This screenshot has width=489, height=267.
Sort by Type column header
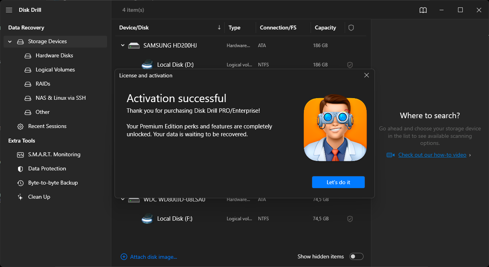coord(235,28)
